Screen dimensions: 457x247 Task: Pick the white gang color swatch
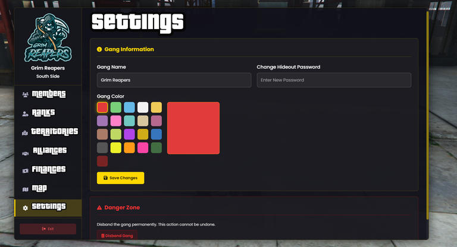(x=143, y=107)
